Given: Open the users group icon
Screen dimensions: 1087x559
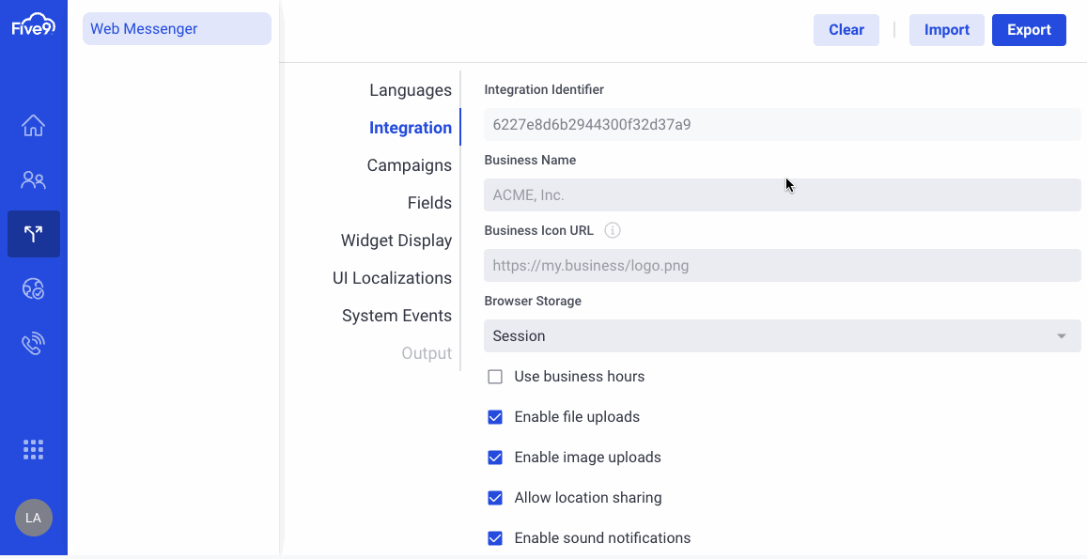Looking at the screenshot, I should (33, 180).
